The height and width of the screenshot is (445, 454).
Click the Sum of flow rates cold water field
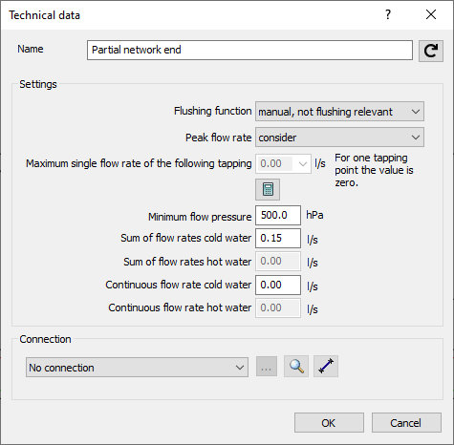tap(278, 238)
